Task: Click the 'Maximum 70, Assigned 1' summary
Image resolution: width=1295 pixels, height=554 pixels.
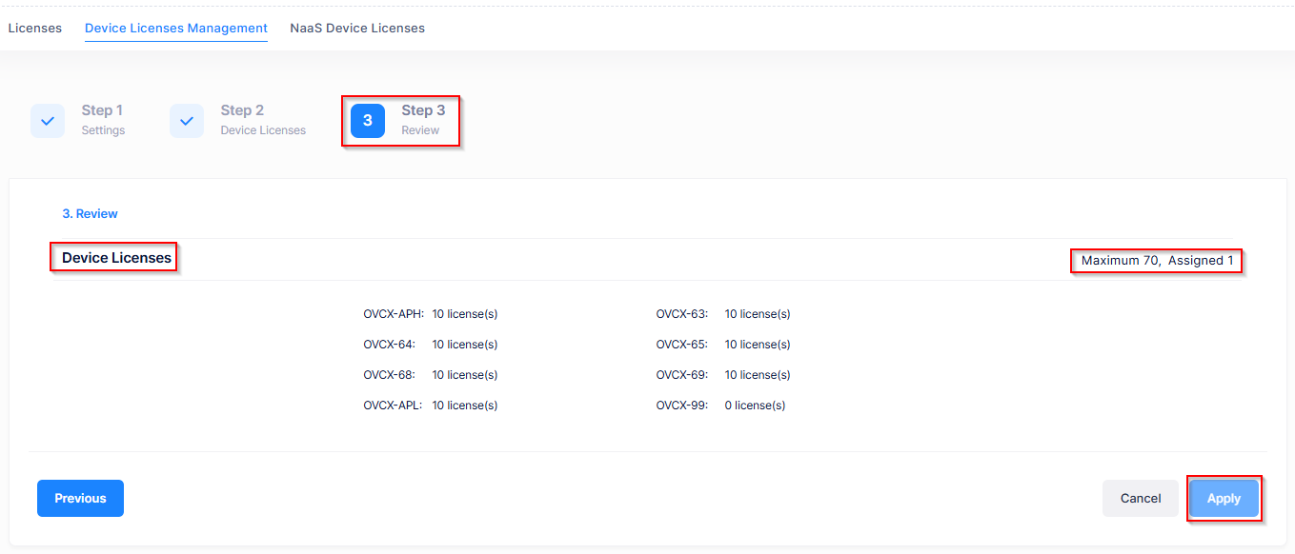Action: 1157,261
